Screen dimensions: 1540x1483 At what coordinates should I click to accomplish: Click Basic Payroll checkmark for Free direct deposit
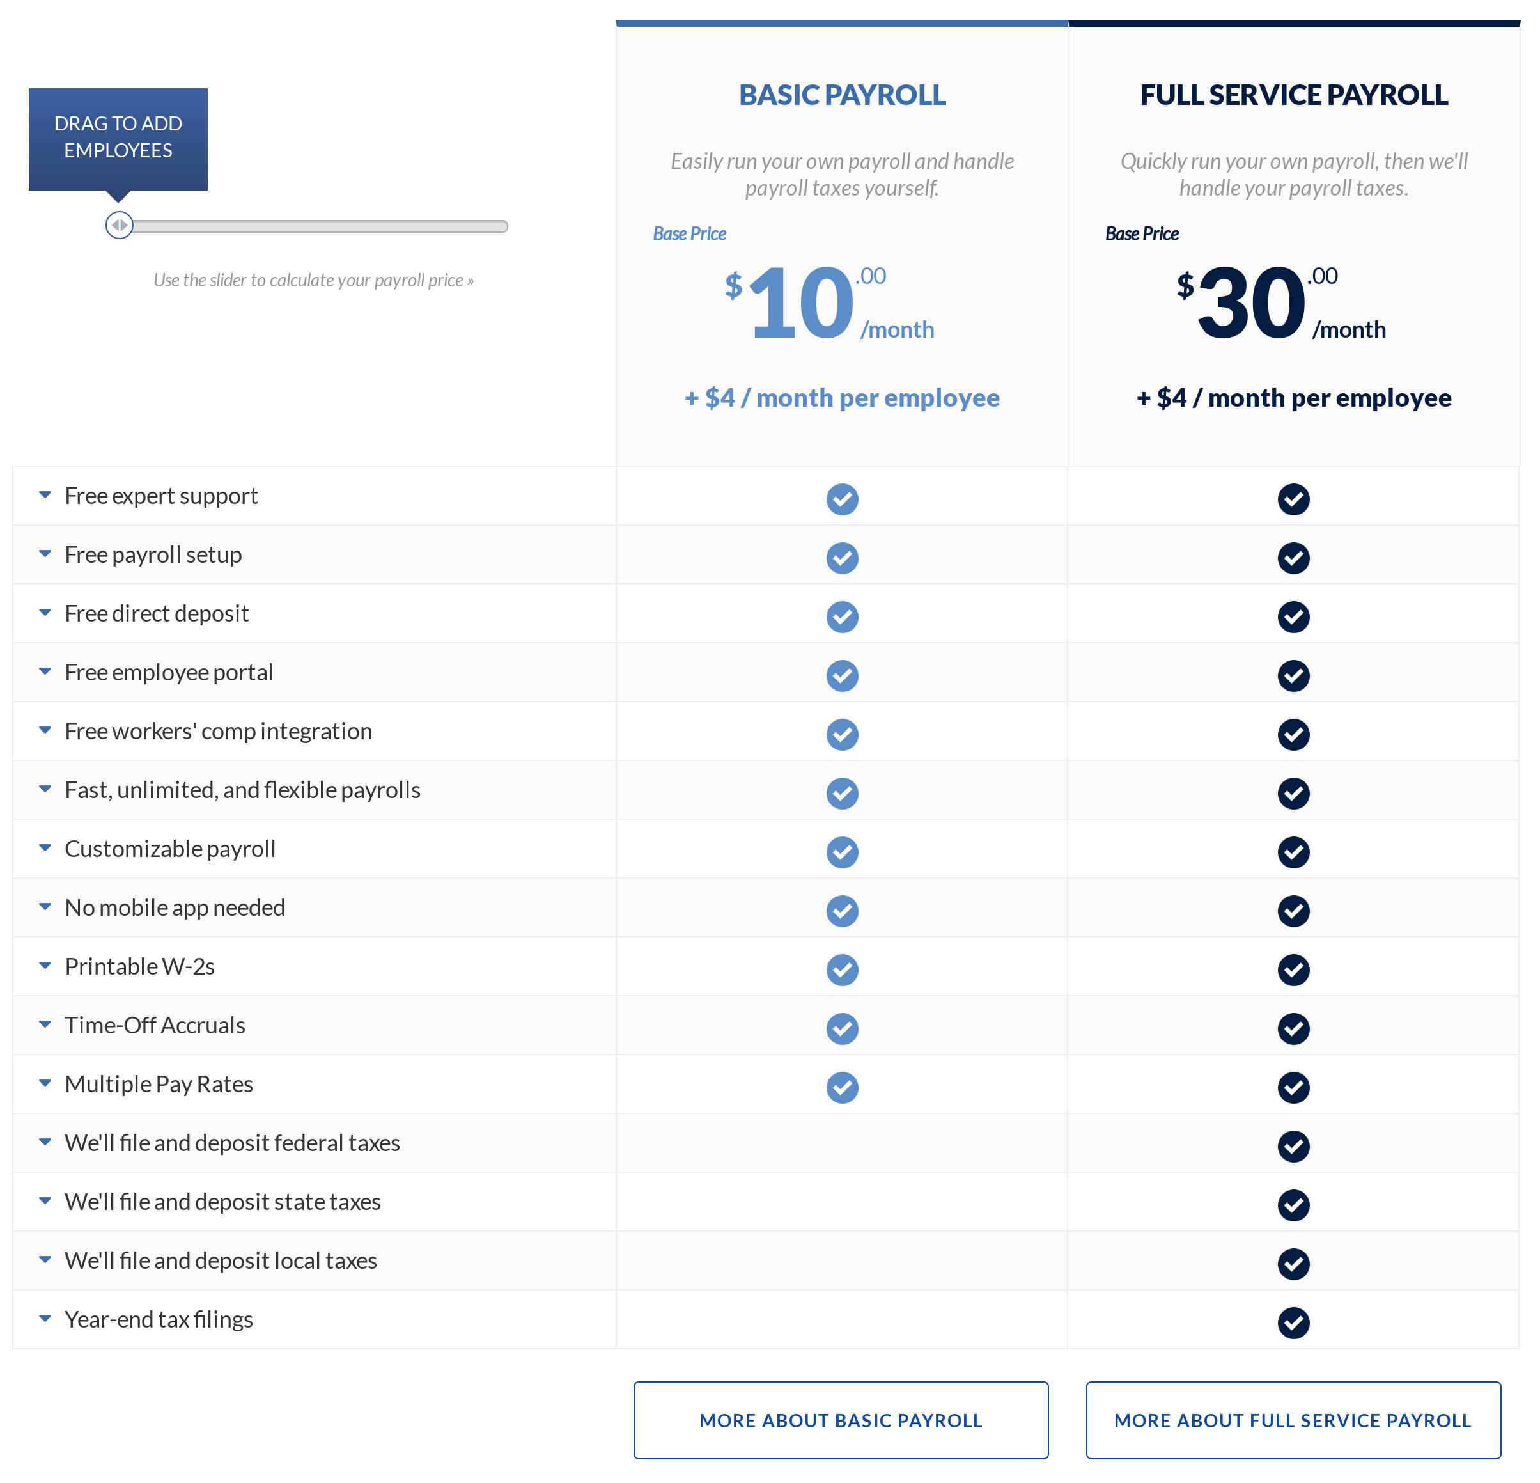841,617
